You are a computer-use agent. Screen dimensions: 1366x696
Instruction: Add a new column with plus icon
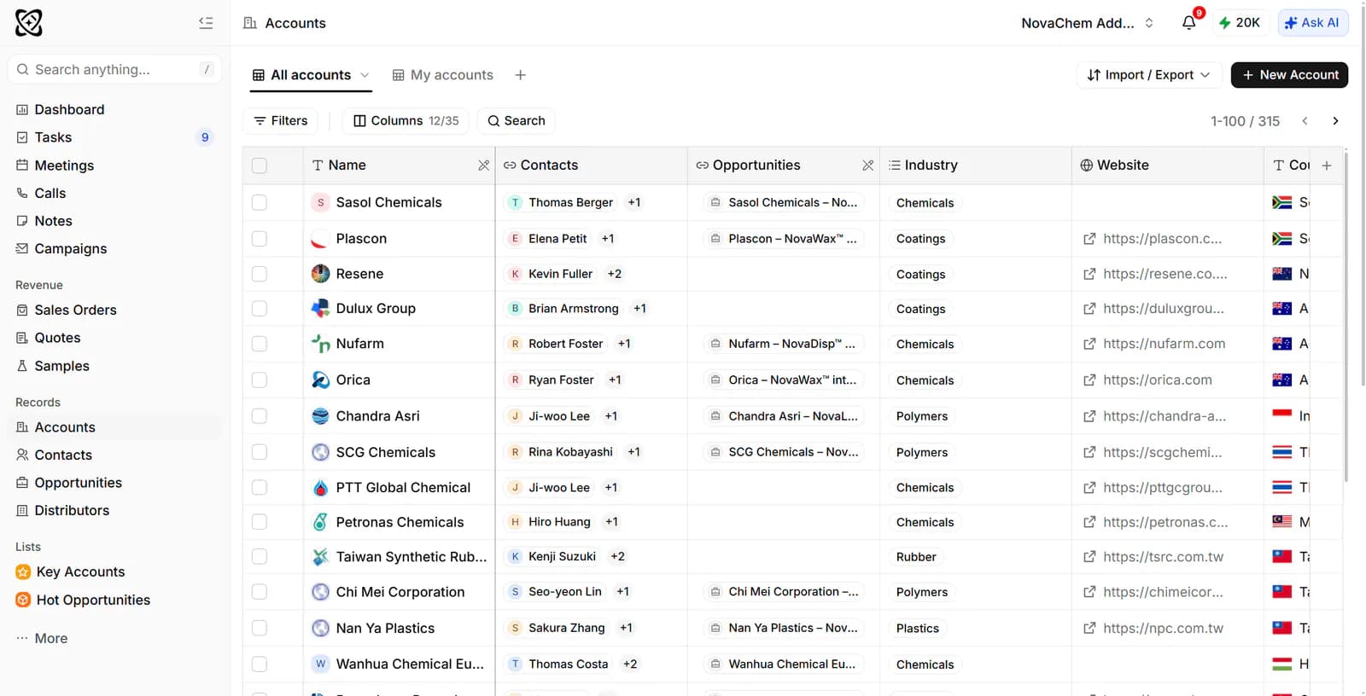tap(1327, 165)
